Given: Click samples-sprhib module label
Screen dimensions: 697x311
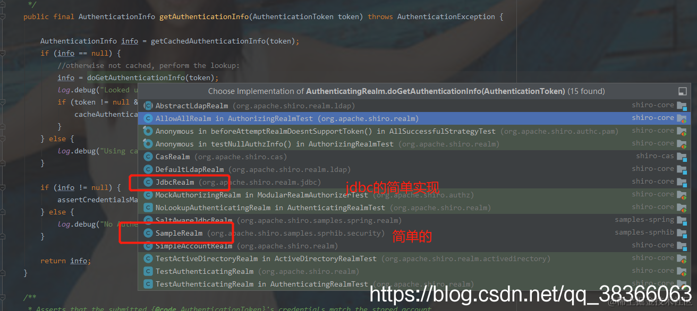Looking at the screenshot, I should [644, 232].
